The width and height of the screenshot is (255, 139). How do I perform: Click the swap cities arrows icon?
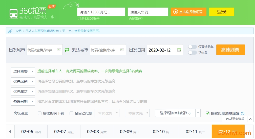(67, 50)
